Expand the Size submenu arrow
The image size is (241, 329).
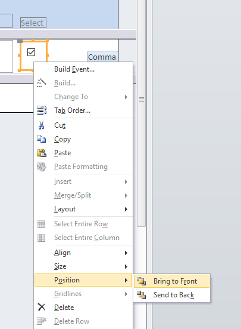point(126,266)
